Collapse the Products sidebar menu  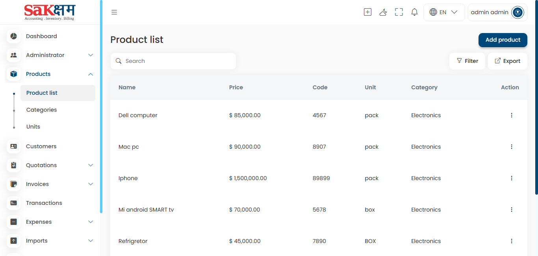pos(90,74)
